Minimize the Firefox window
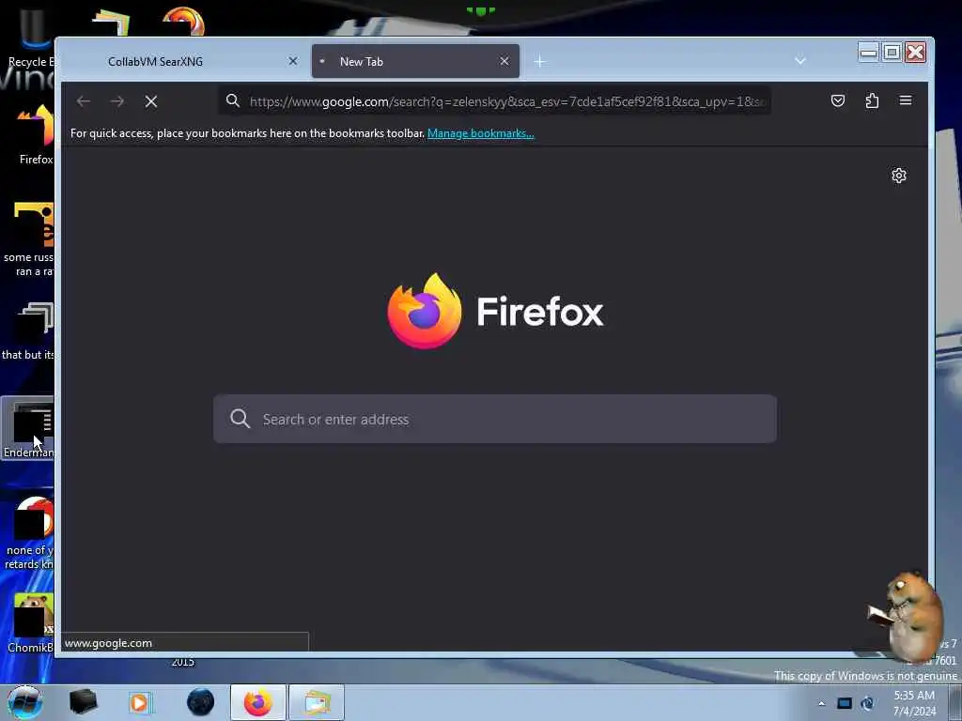Viewport: 962px width, 721px height. click(868, 53)
